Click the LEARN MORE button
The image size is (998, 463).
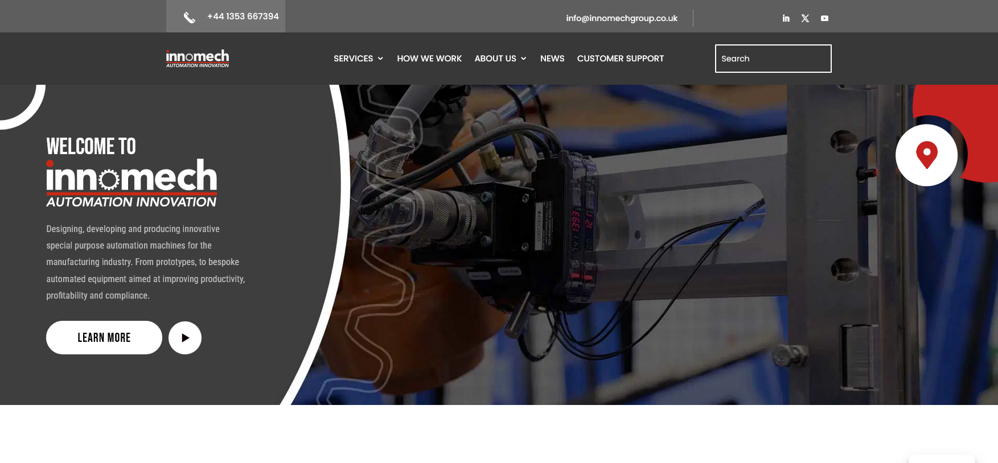coord(104,338)
